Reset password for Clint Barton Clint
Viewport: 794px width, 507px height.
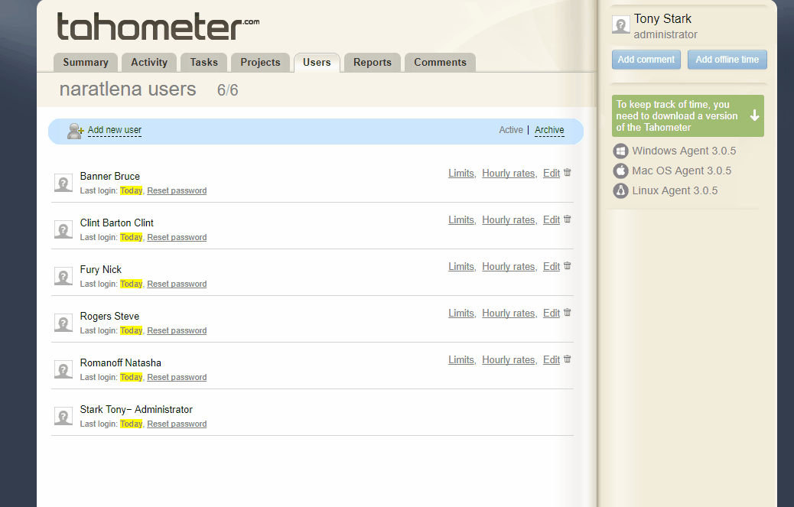click(x=177, y=237)
